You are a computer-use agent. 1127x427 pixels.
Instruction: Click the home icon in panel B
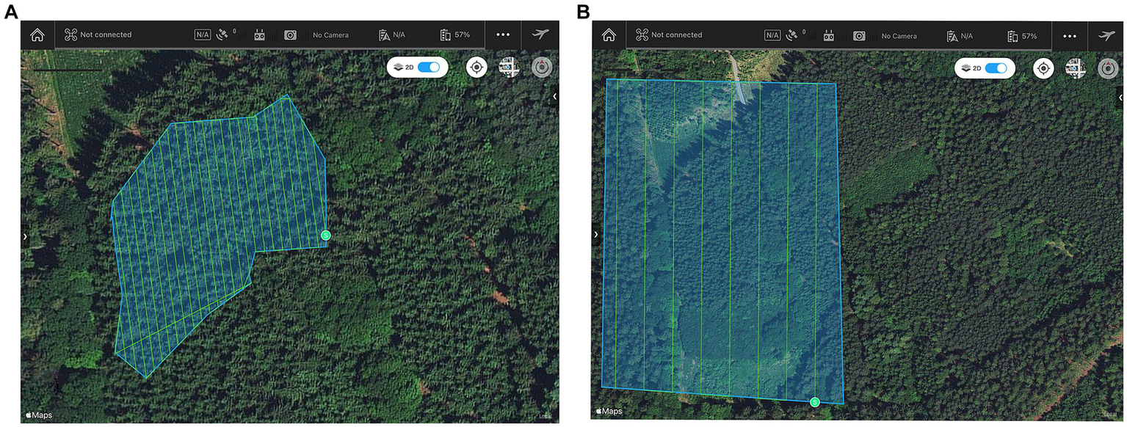tap(608, 34)
